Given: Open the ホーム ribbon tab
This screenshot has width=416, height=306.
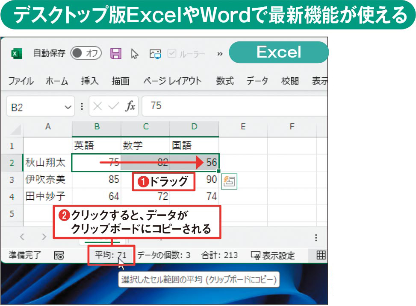Looking at the screenshot, I should click(x=57, y=81).
